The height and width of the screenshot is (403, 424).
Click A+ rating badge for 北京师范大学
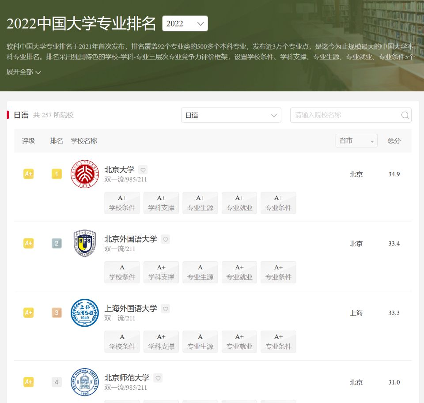pyautogui.click(x=28, y=382)
